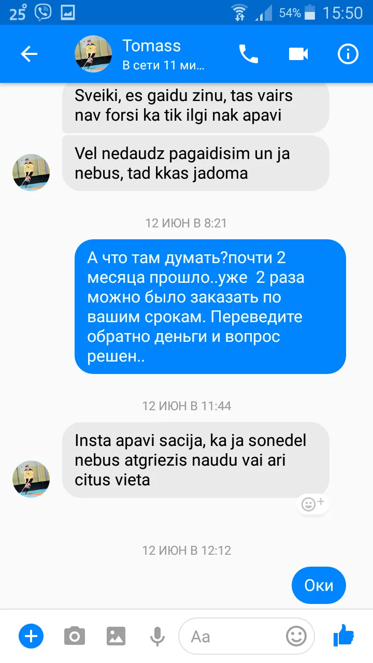This screenshot has height=663, width=373.
Task: Open the conversation info icon
Action: point(348,54)
